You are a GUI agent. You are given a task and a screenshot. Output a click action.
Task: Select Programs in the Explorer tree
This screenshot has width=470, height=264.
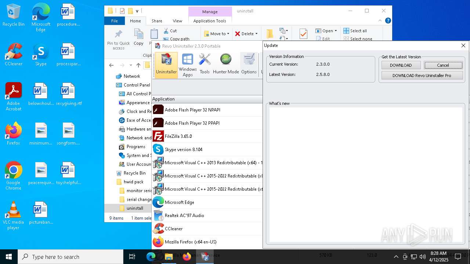(x=132, y=147)
